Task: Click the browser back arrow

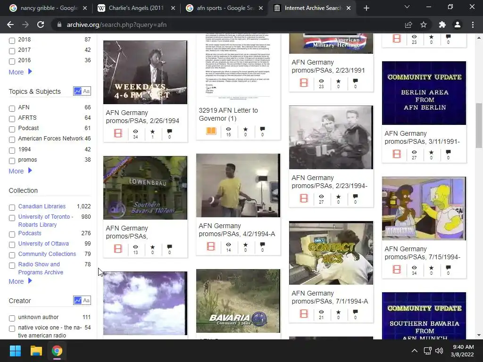Action: click(x=10, y=25)
